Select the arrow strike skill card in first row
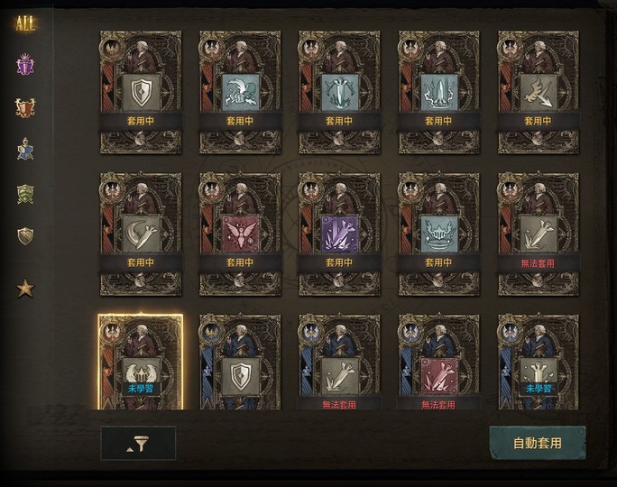Screen dimensions: 617x487 click(539, 93)
